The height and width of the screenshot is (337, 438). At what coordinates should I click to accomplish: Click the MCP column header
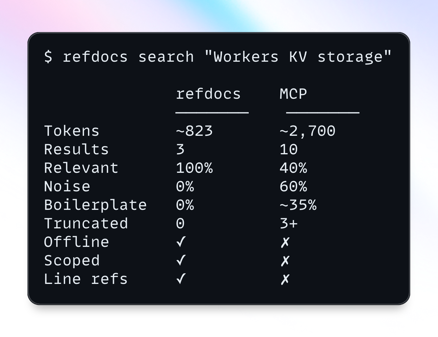pyautogui.click(x=293, y=94)
